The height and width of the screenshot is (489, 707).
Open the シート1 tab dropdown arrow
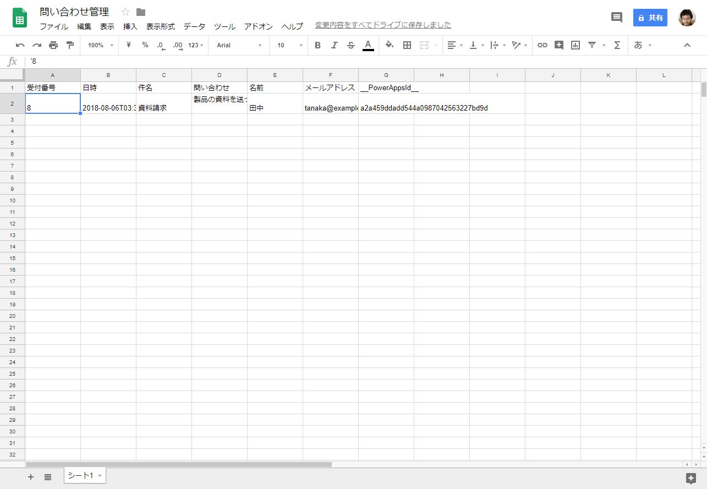tap(100, 476)
